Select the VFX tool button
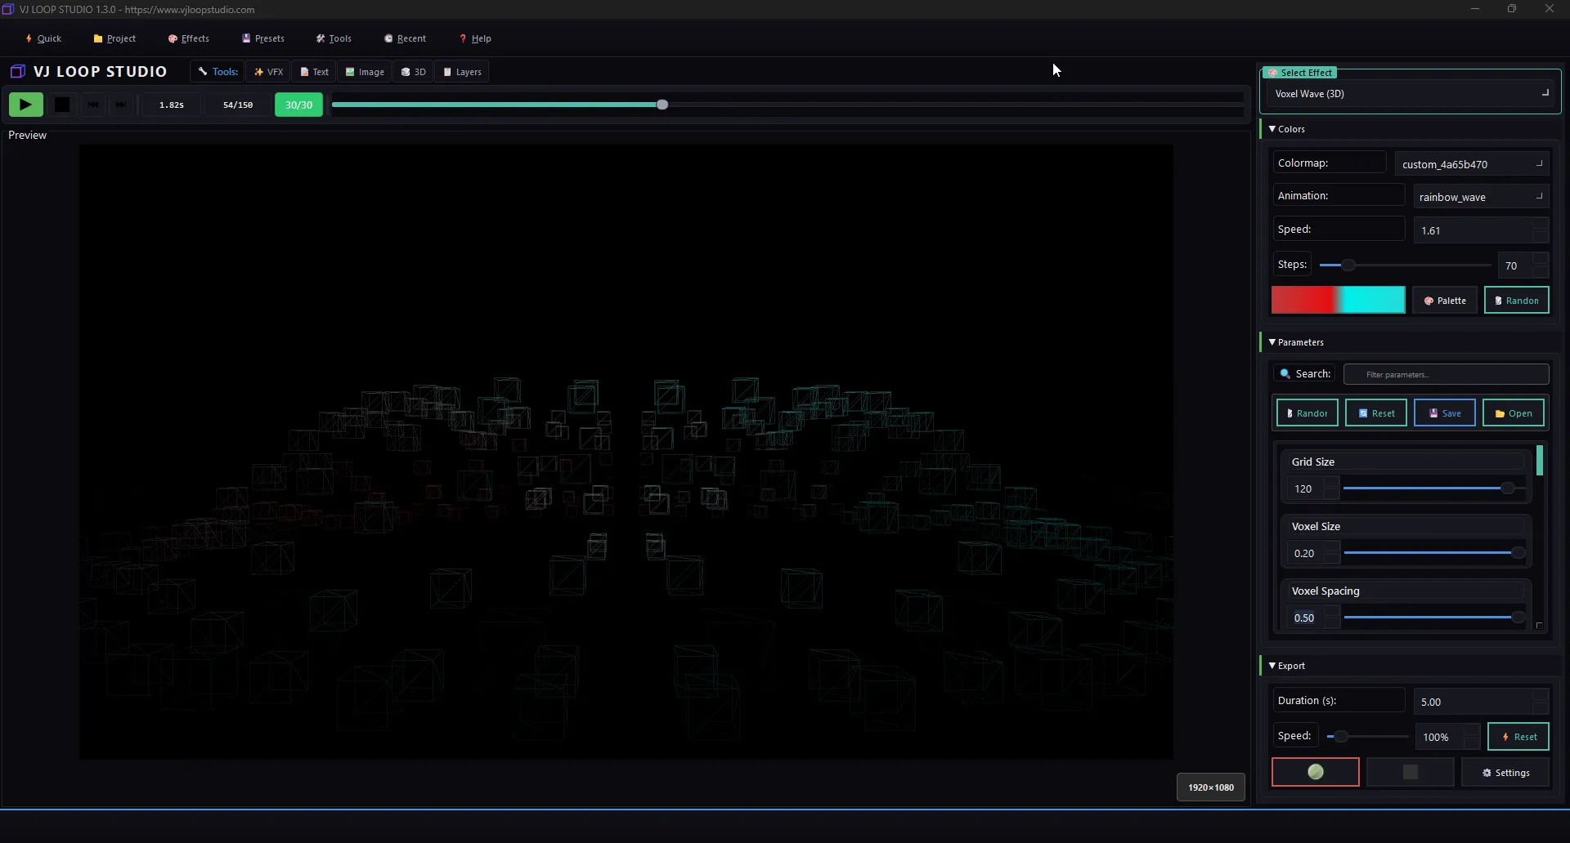This screenshot has height=843, width=1570. click(x=268, y=72)
